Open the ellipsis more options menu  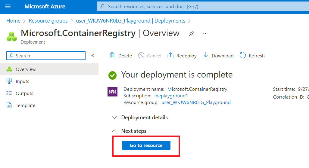pos(204,33)
